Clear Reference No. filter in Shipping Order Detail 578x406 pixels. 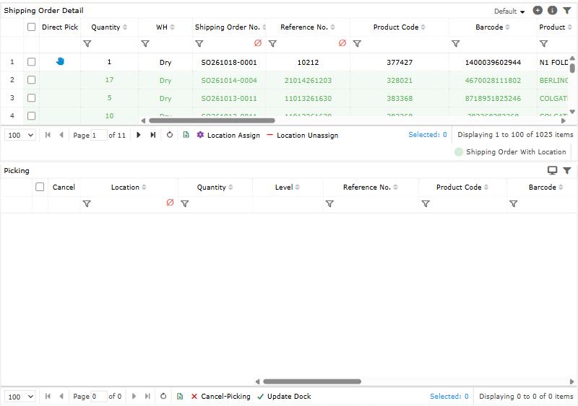(x=342, y=43)
